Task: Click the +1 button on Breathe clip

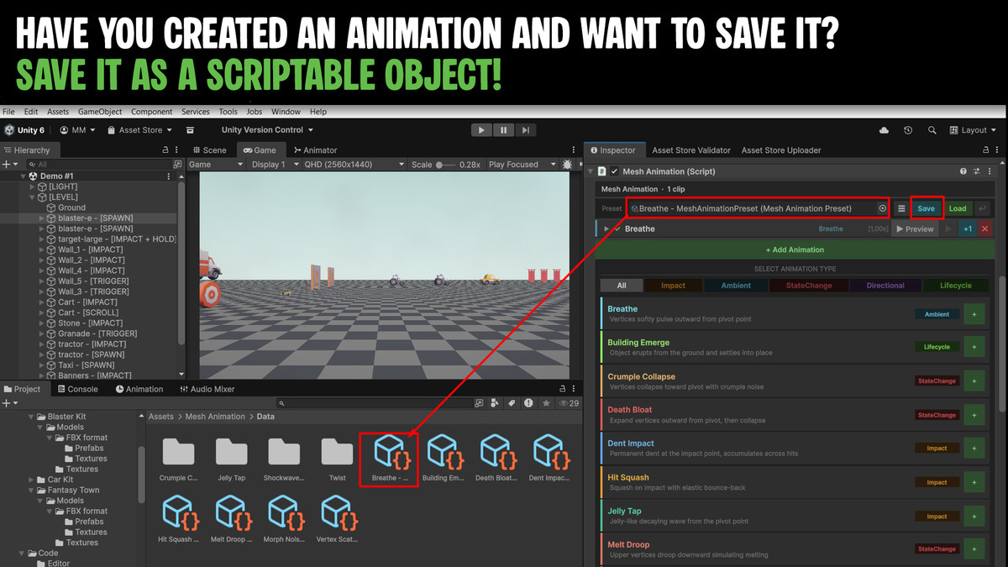Action: 968,228
